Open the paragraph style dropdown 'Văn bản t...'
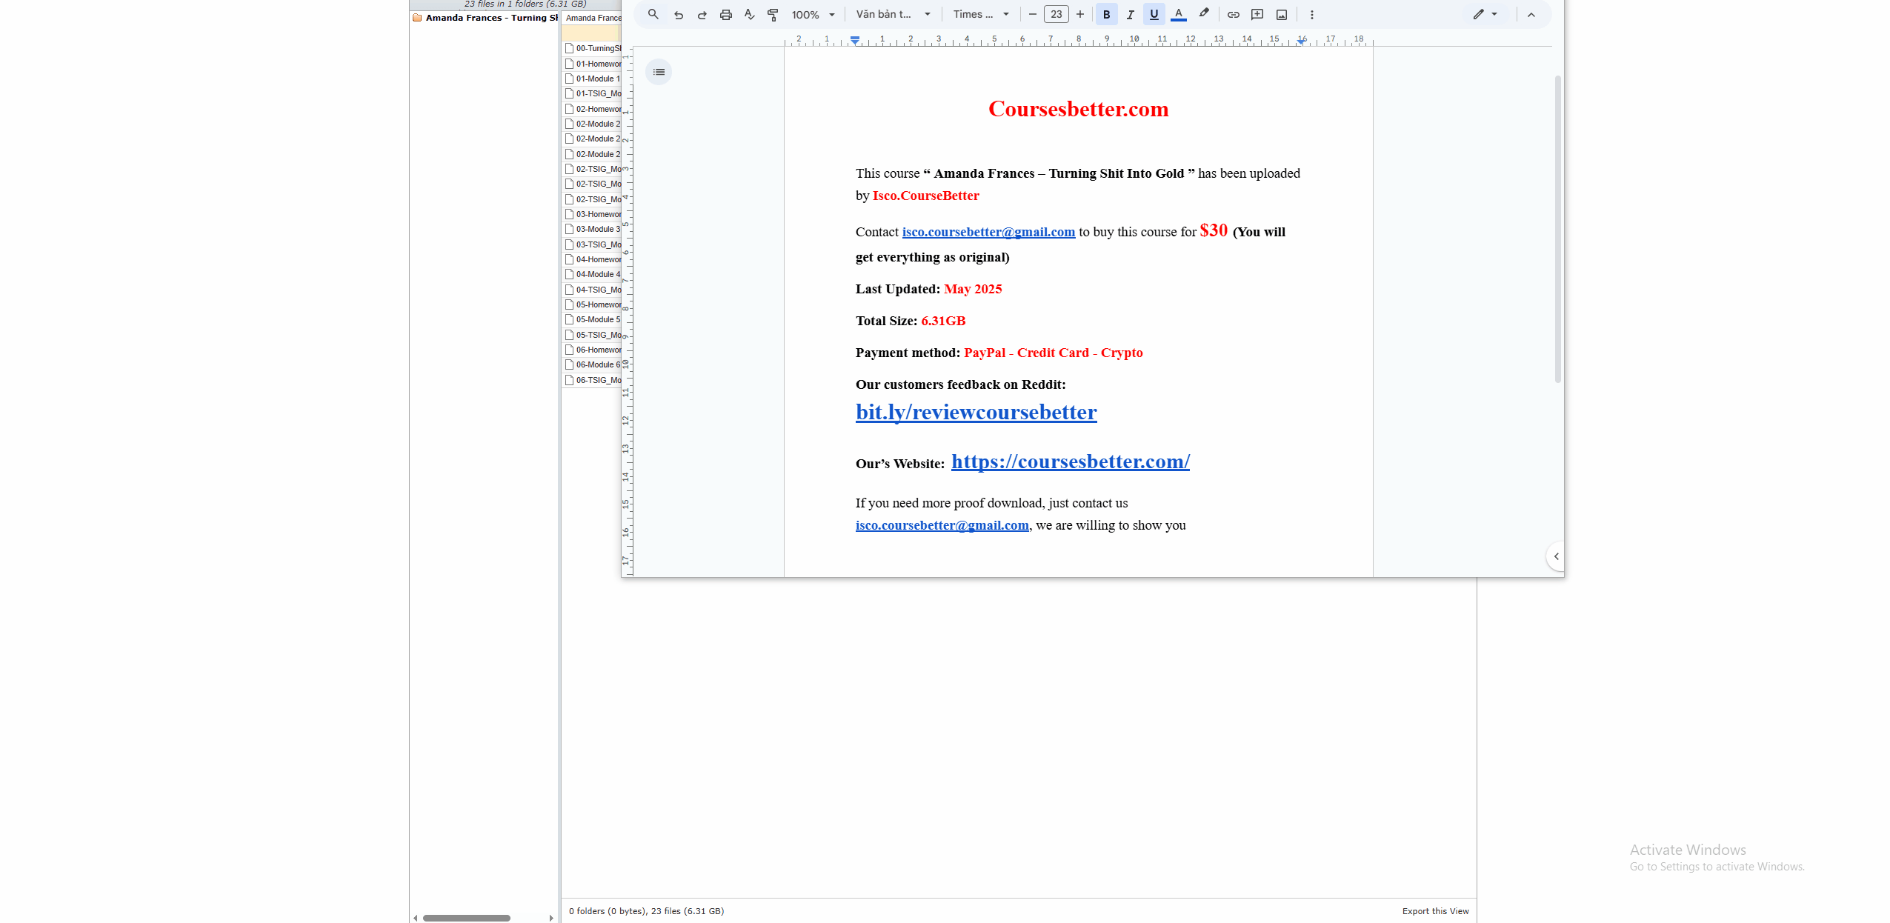The width and height of the screenshot is (1890, 923). tap(893, 15)
